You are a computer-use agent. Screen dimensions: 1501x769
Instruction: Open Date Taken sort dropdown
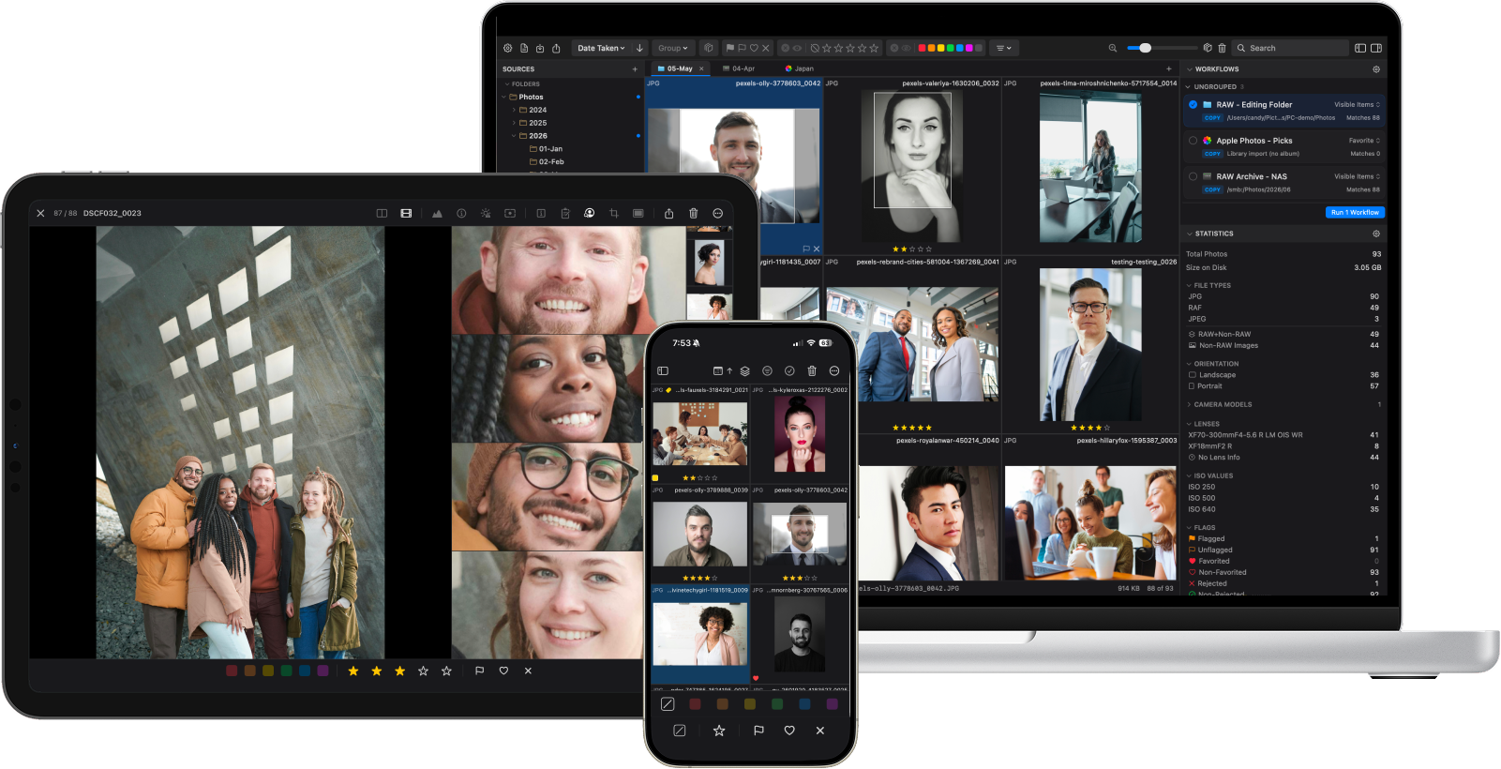coord(601,48)
